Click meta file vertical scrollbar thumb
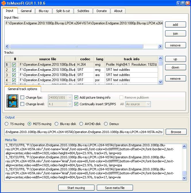 184,173
